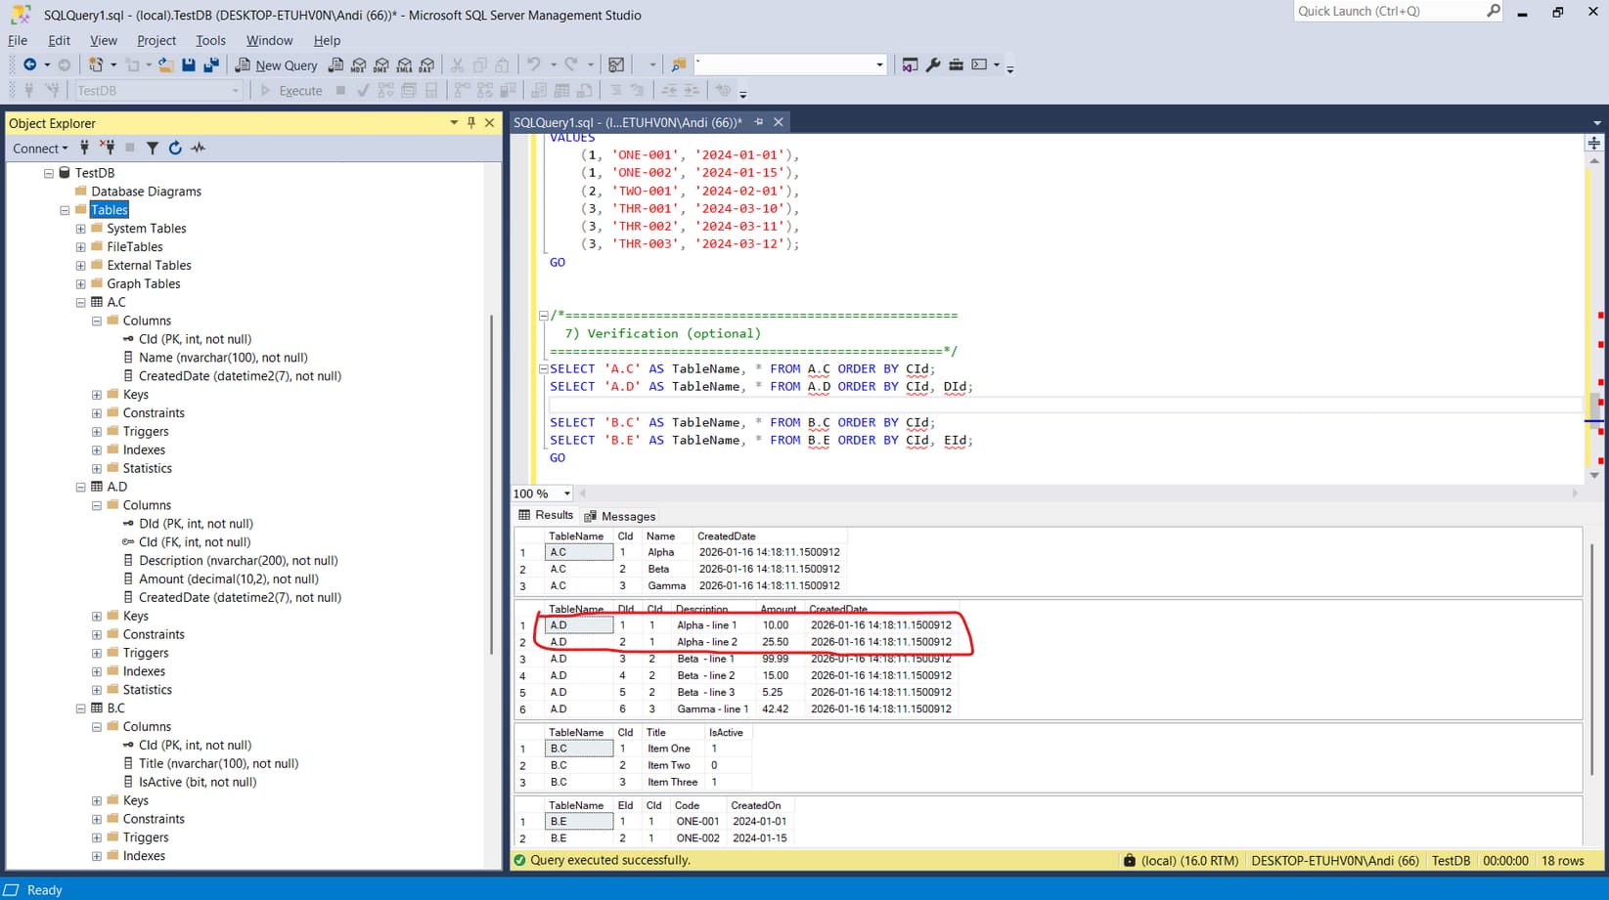Click the Save file disk icon
This screenshot has width=1609, height=900.
[x=189, y=65]
